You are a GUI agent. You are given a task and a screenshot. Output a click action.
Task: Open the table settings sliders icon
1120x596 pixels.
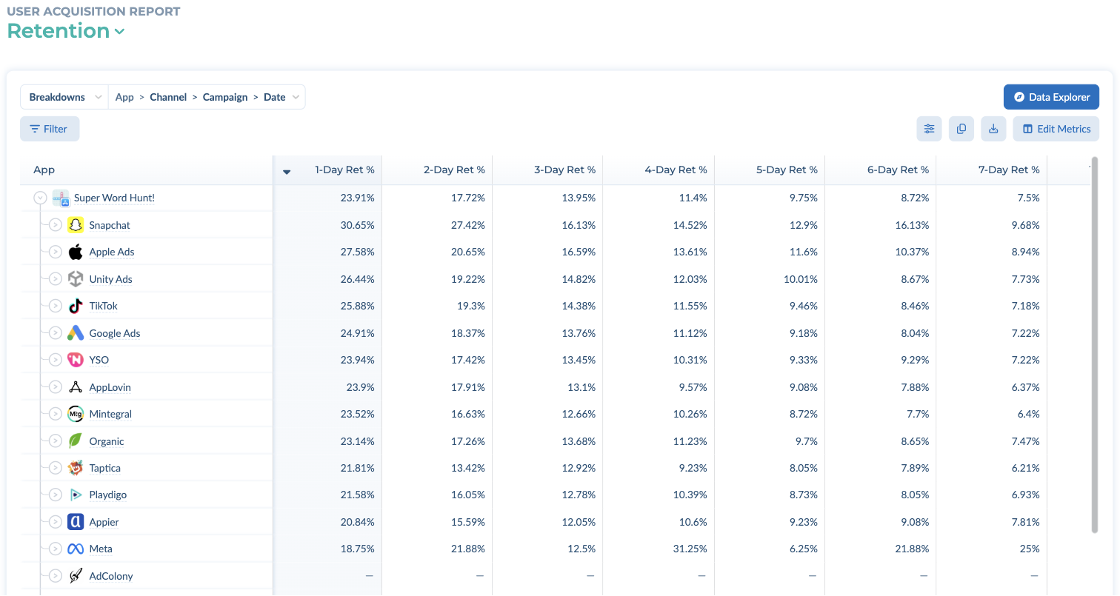point(929,129)
